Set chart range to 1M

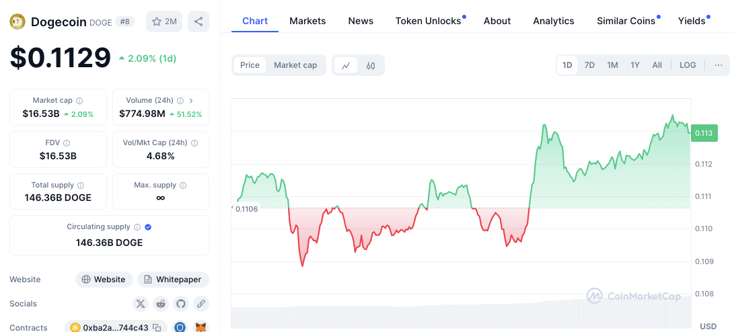[612, 65]
